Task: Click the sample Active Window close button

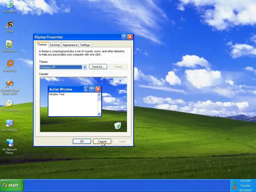Action: [x=98, y=89]
